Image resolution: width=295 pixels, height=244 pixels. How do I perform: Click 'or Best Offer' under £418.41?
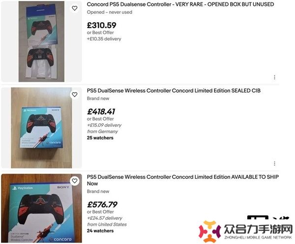click(100, 119)
